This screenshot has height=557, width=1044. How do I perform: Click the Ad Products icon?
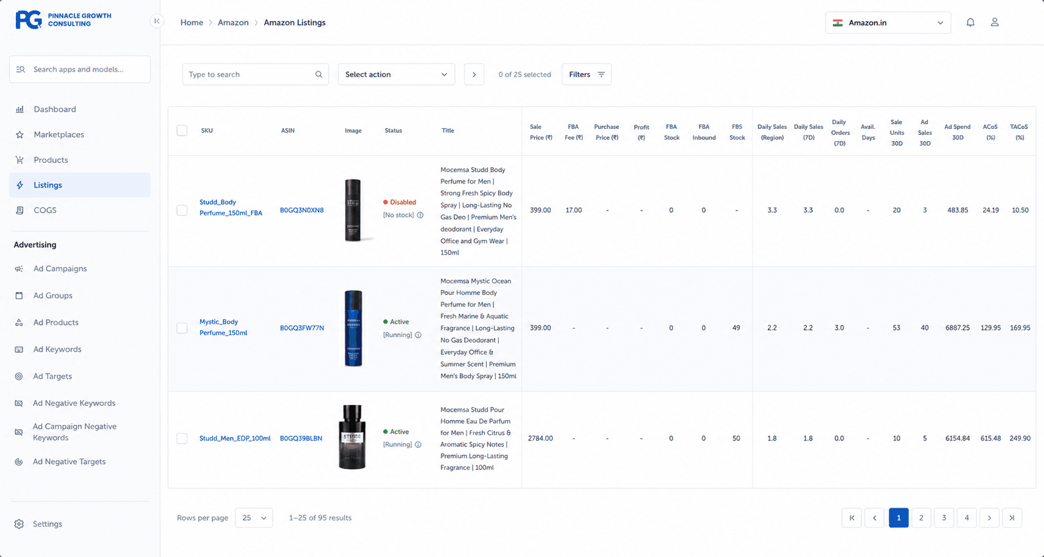pos(19,322)
